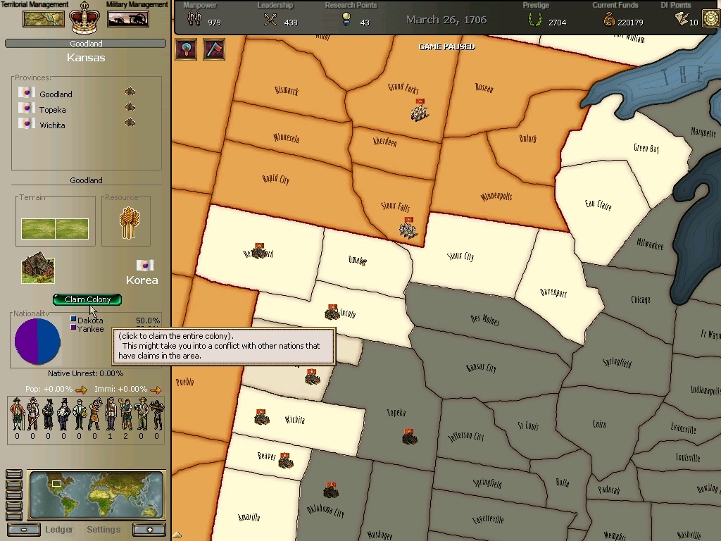Click the farmhouse building icon
721x541 pixels.
pos(38,267)
